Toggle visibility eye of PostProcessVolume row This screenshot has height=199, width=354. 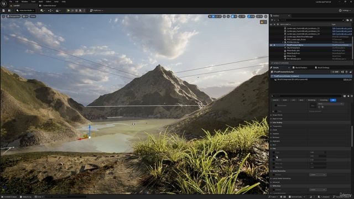272,45
